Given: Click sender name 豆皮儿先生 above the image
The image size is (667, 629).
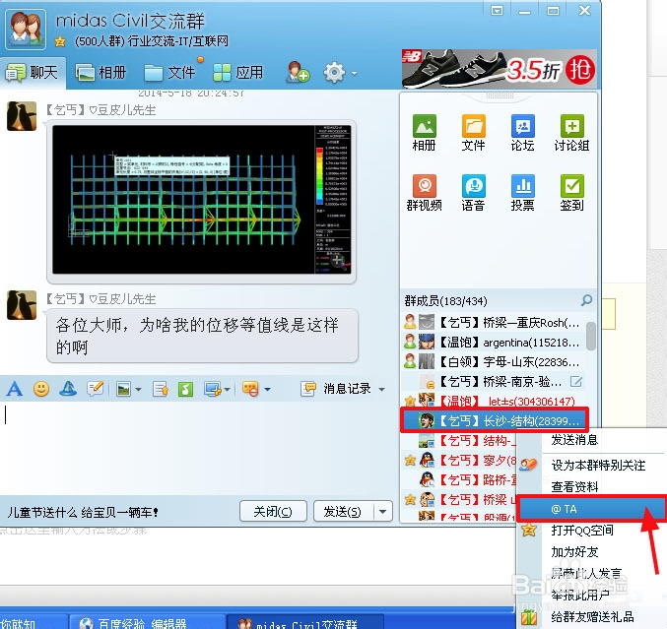Looking at the screenshot, I should [100, 110].
